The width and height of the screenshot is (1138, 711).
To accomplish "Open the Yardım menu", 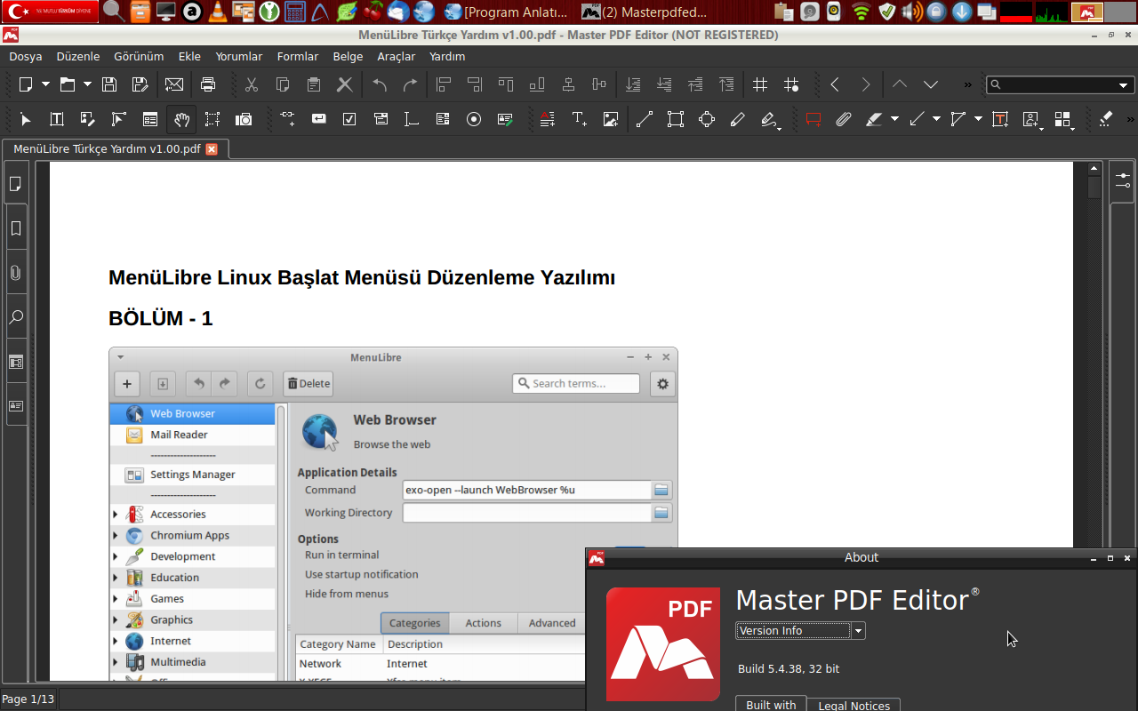I will pos(447,56).
